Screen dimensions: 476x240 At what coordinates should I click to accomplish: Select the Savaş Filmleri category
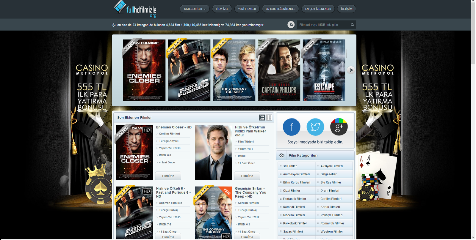pyautogui.click(x=296, y=231)
